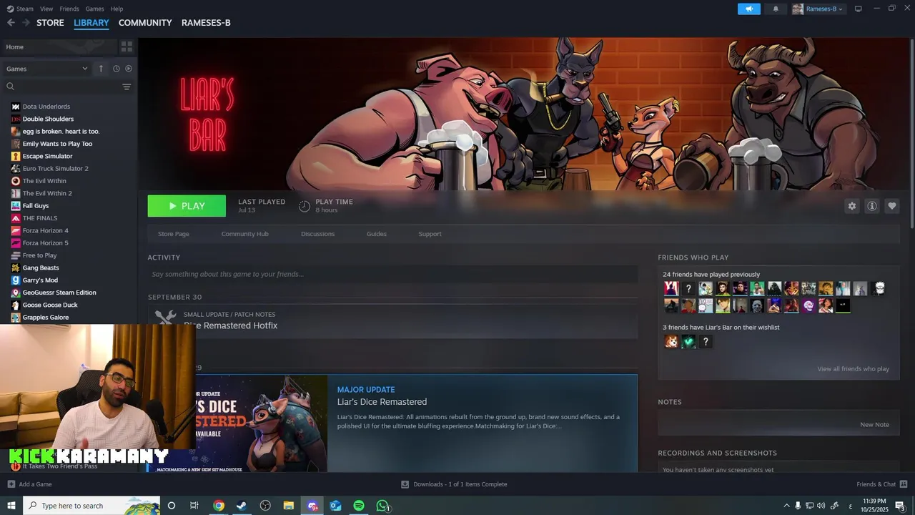Open the Store Page link
915x515 pixels.
point(174,234)
